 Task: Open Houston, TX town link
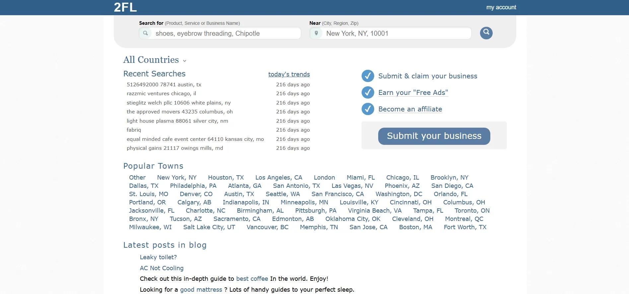pyautogui.click(x=226, y=178)
